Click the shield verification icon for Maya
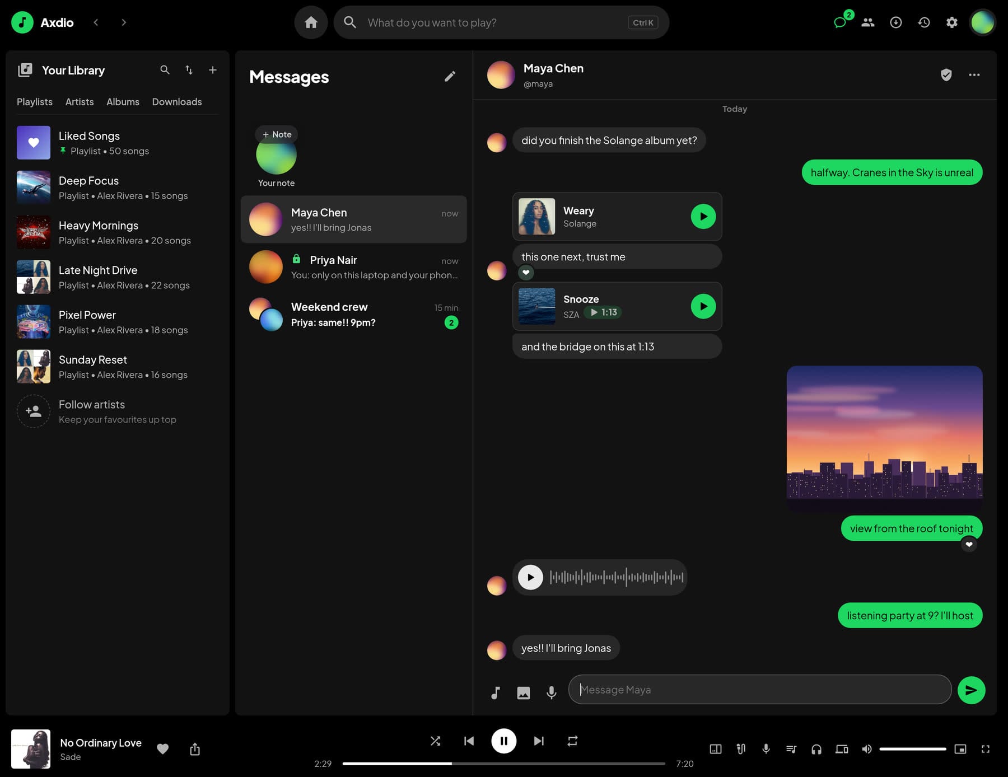Image resolution: width=1008 pixels, height=777 pixels. pyautogui.click(x=946, y=75)
